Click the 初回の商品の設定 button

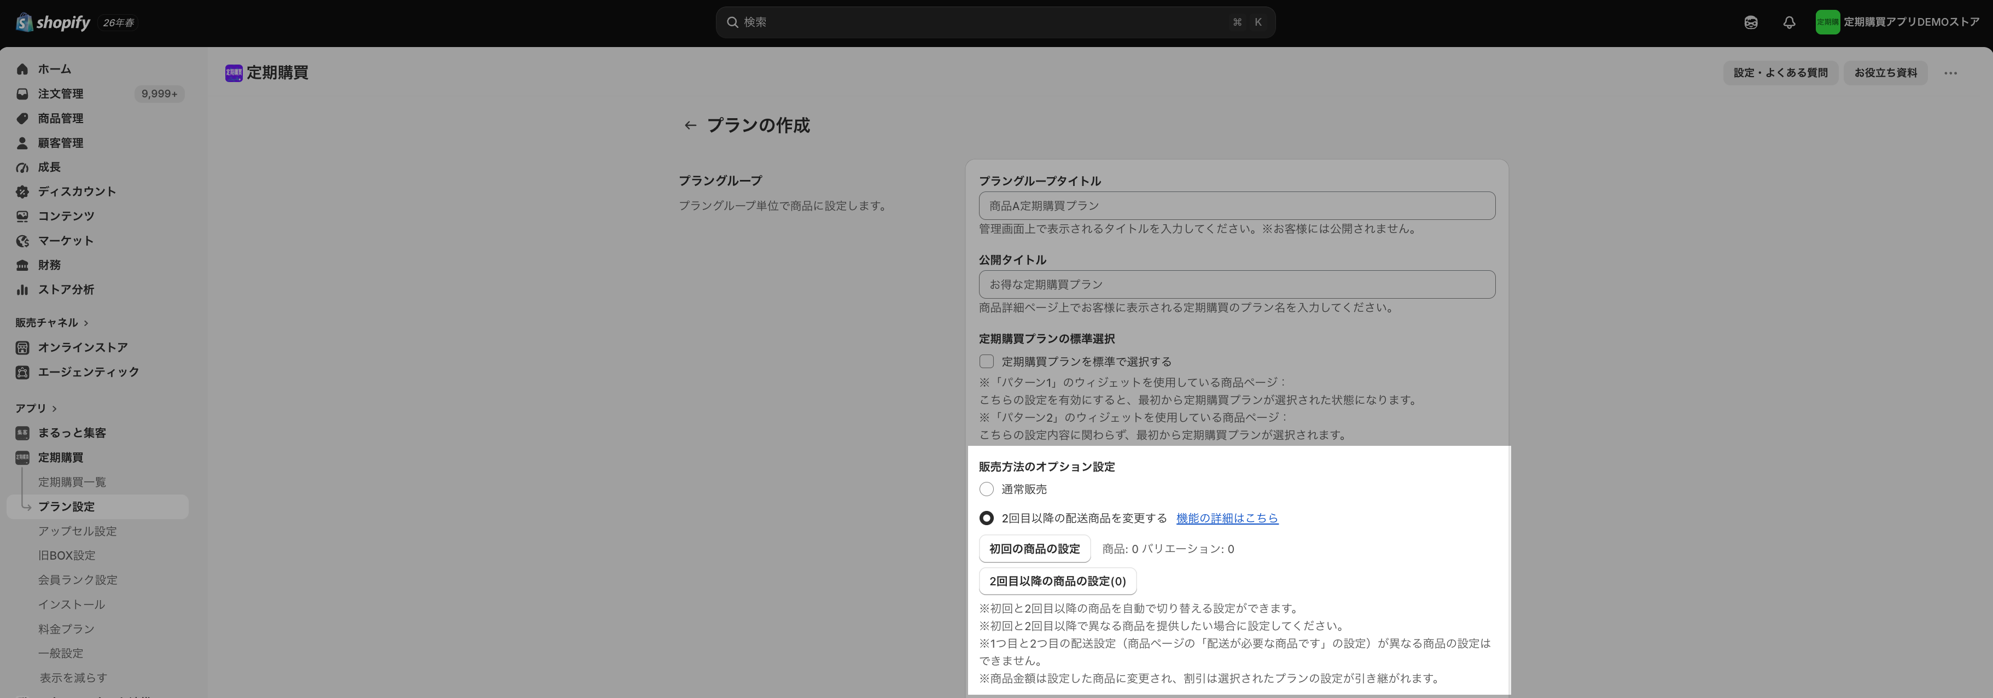tap(1034, 549)
